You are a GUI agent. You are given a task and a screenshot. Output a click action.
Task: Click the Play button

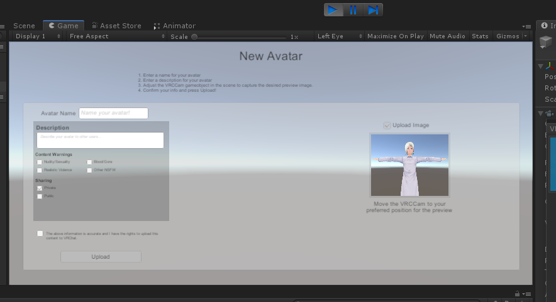point(333,10)
